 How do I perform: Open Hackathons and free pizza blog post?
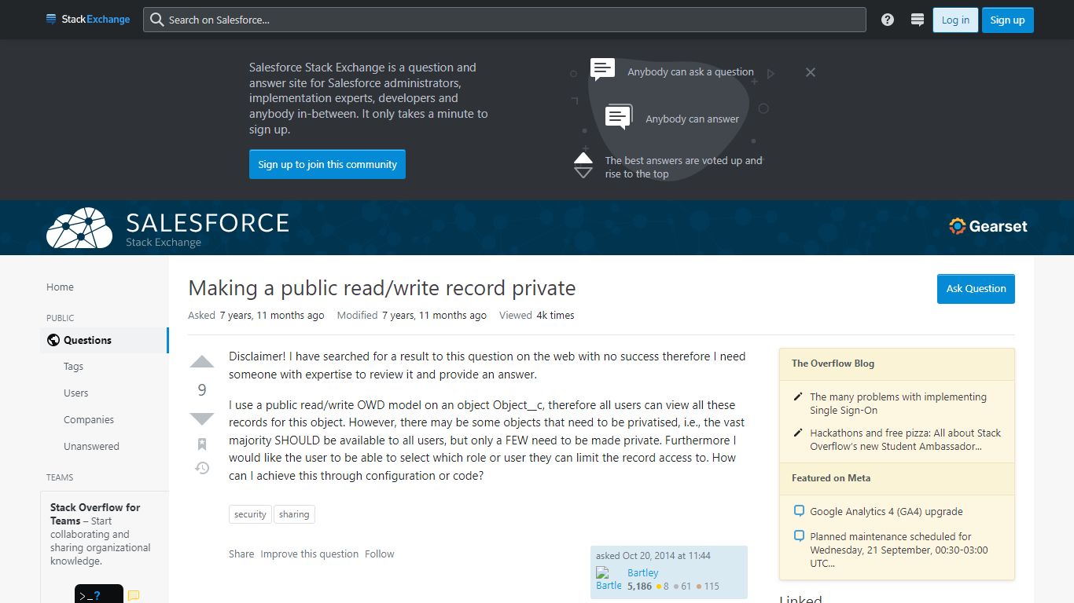pos(906,440)
